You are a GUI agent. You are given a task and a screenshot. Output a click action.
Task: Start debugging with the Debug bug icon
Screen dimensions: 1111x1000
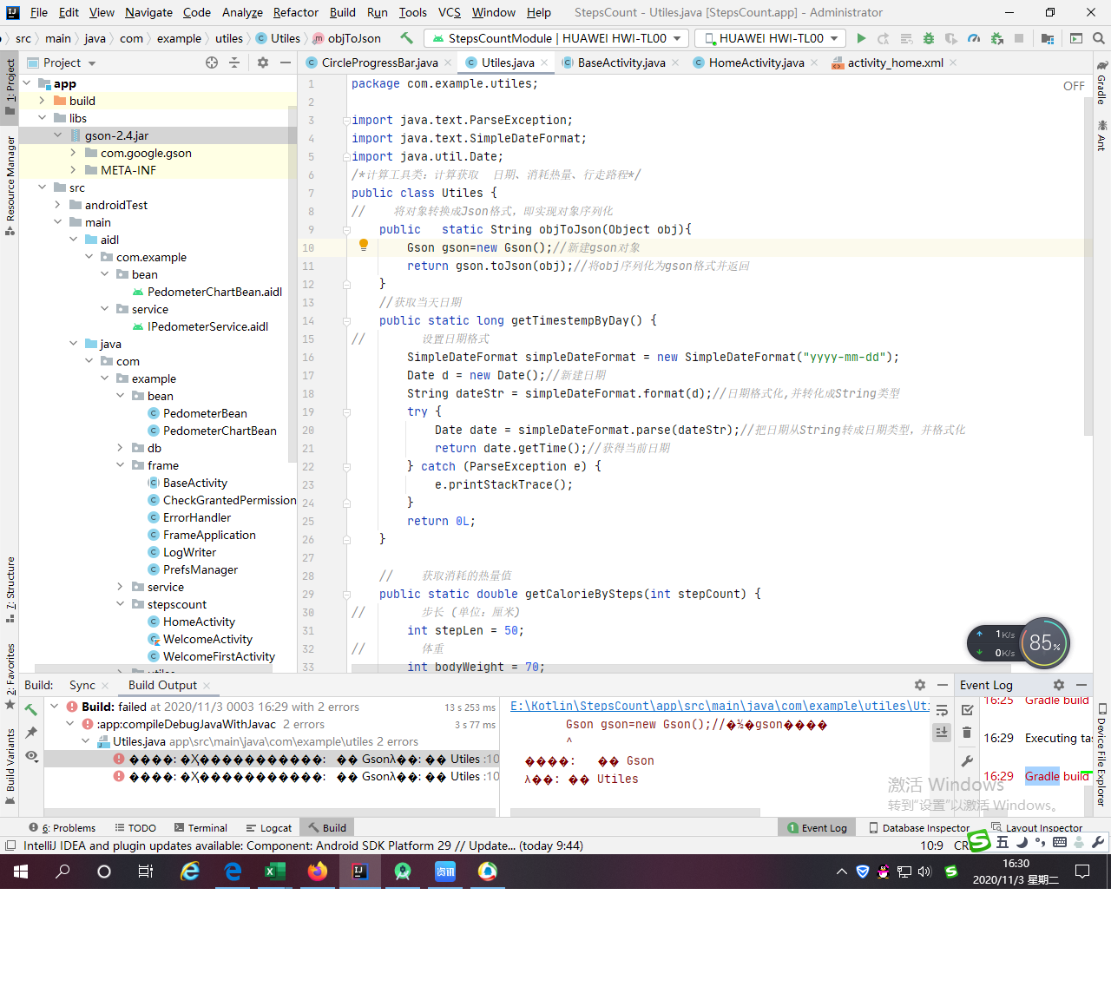[x=929, y=38]
